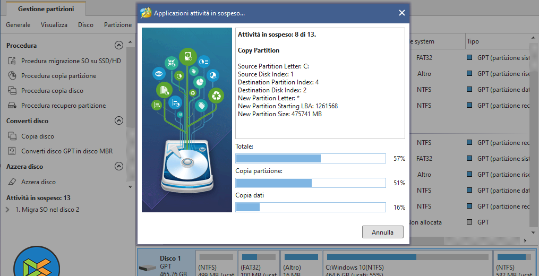Click the 51% Copia partizione percentage value
Viewport: 539px width, 276px height.
tap(399, 183)
